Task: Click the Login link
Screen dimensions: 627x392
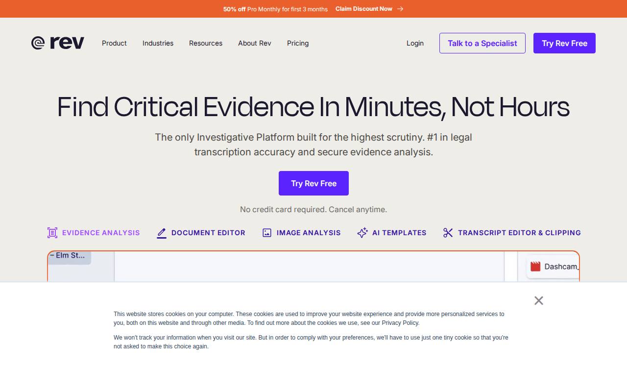Action: pos(415,43)
